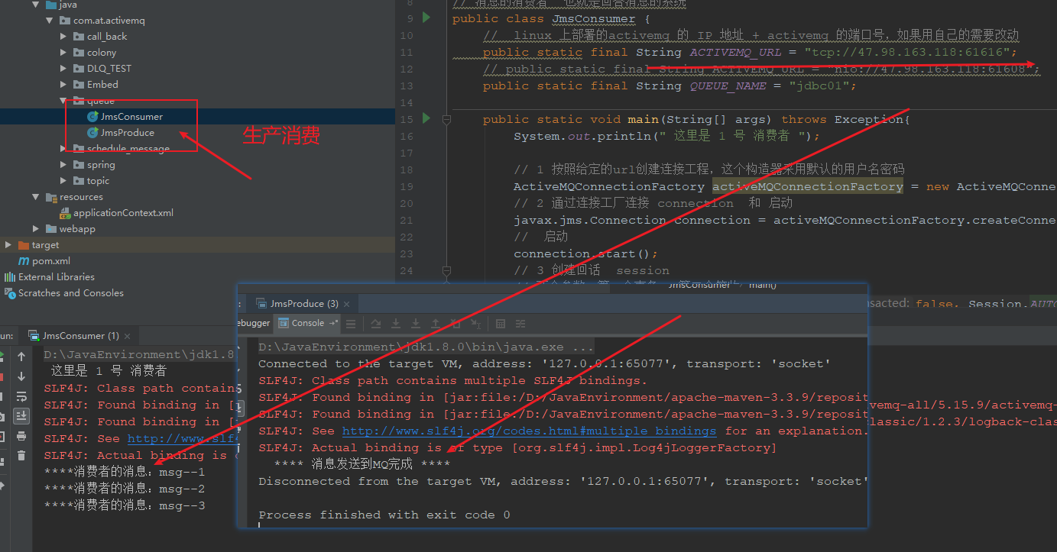Expand the DLQ_TEST package
Image resolution: width=1057 pixels, height=552 pixels.
point(63,69)
